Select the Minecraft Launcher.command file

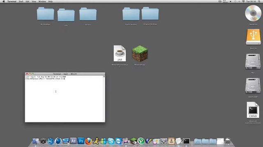253,110
